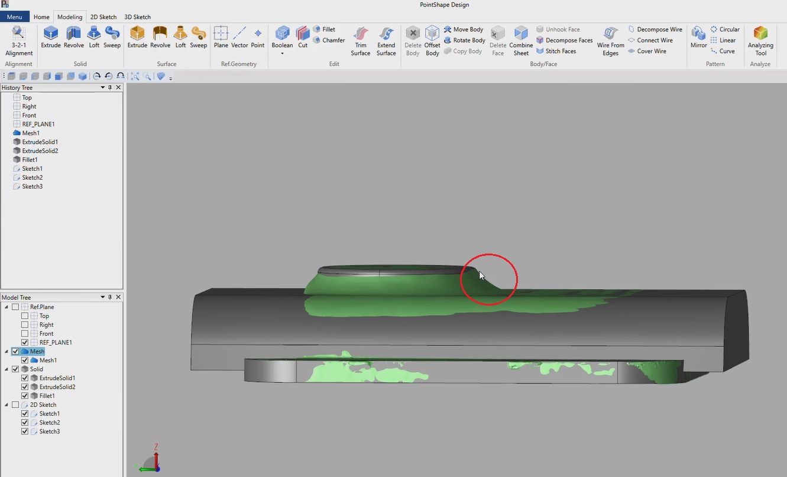This screenshot has width=787, height=477.
Task: Check the 2D Sketch group checkbox
Action: (15, 404)
